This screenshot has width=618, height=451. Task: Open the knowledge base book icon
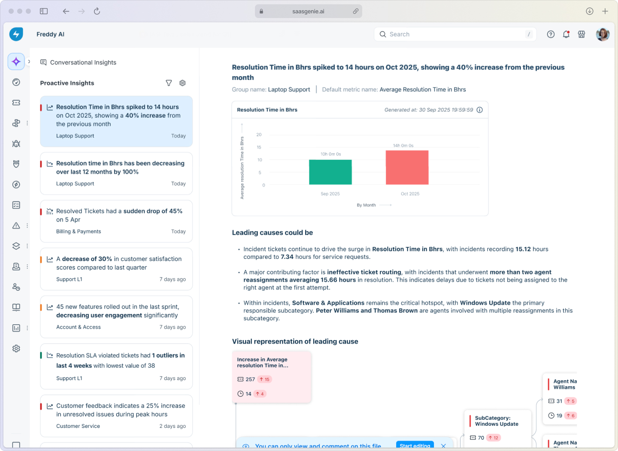tap(16, 307)
